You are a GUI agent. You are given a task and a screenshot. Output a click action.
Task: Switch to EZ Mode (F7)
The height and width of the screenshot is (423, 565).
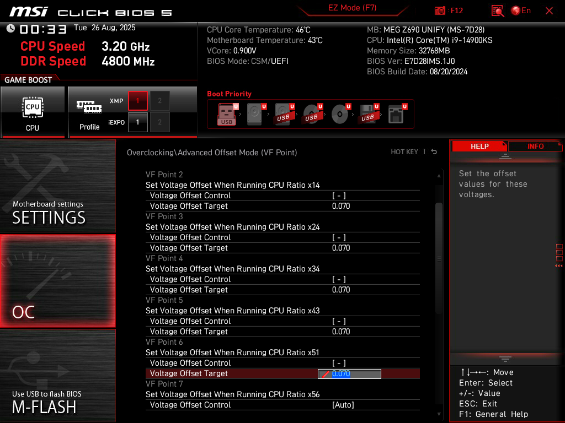pos(352,8)
